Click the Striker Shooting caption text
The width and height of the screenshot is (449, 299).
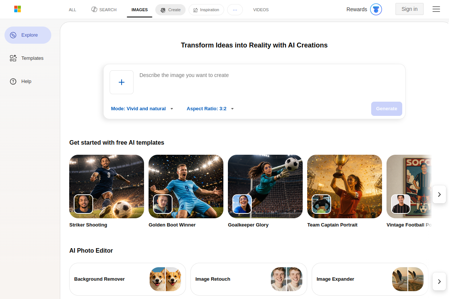pyautogui.click(x=88, y=225)
